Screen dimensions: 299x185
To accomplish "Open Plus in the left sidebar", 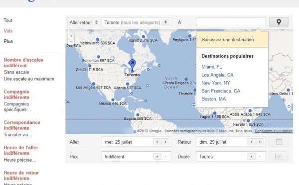I will [8, 41].
